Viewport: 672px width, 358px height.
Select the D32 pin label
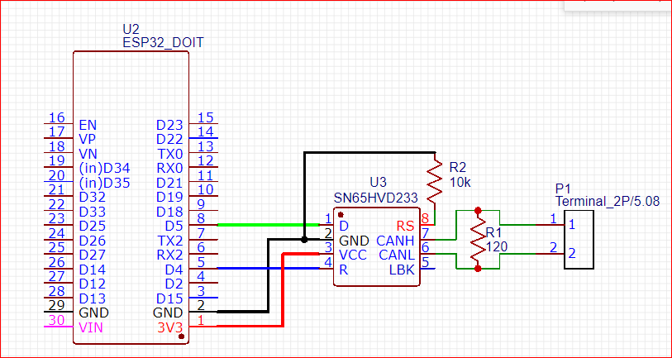(91, 198)
